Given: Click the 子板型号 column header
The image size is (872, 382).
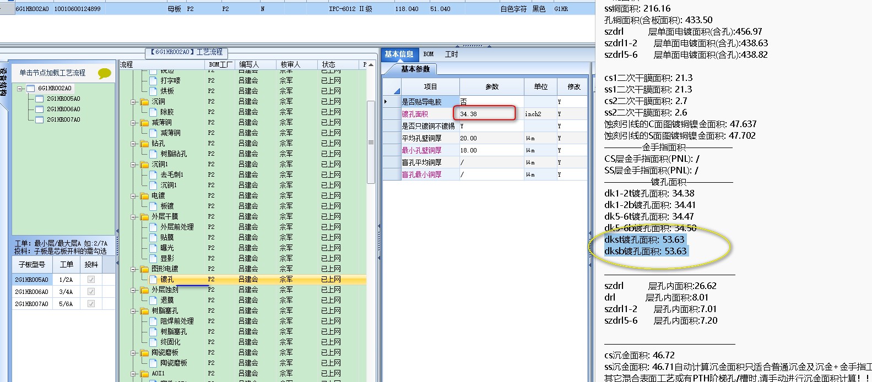Looking at the screenshot, I should pos(32,264).
